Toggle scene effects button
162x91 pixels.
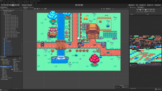point(42,9)
